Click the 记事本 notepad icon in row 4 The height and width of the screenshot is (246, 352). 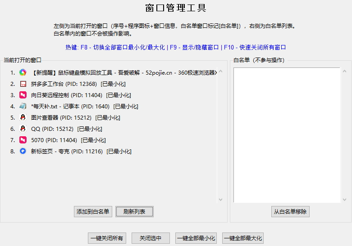[23, 106]
